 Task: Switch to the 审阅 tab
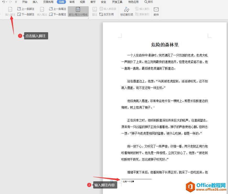pos(72,2)
